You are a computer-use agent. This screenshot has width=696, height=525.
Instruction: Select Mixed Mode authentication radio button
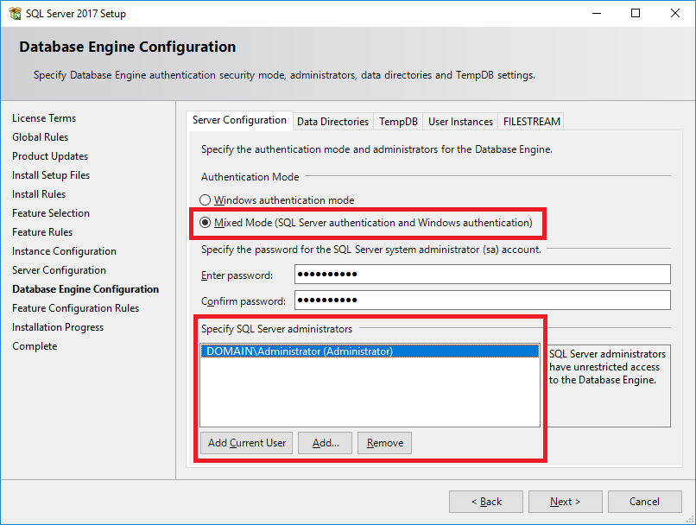coord(205,222)
